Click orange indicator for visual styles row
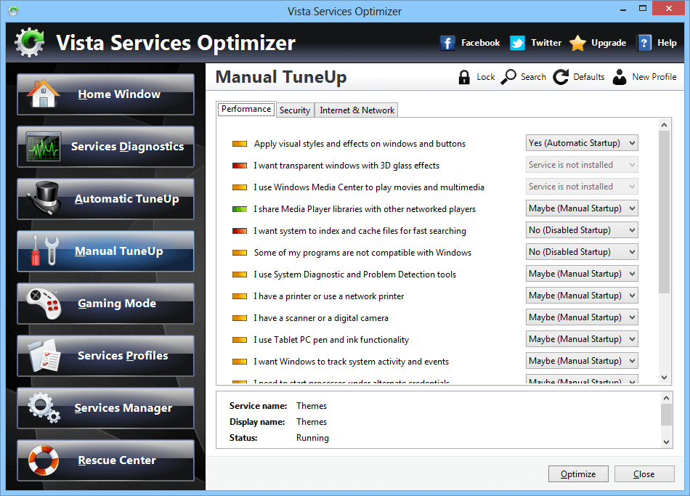The width and height of the screenshot is (690, 496). coord(240,144)
